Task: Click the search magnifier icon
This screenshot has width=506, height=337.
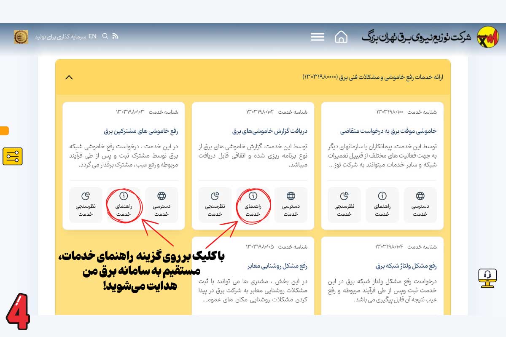Action: click(x=105, y=36)
